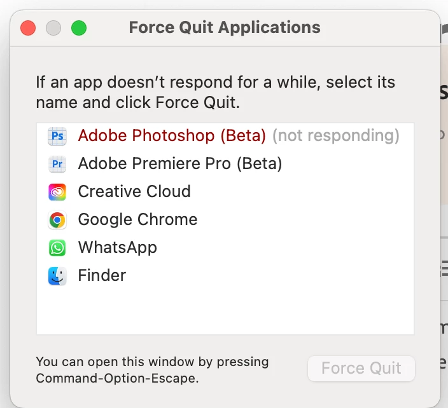Click the Premiere Pro Pr icon
448x408 pixels.
click(x=57, y=164)
